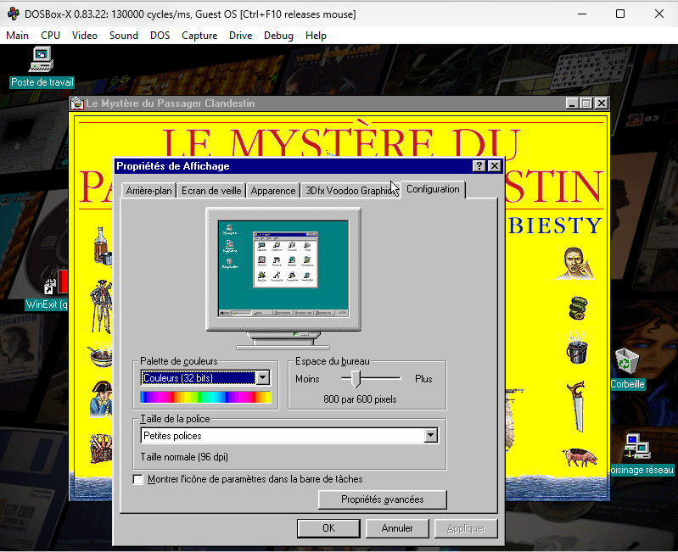
Task: Open the Video menu
Action: point(84,36)
